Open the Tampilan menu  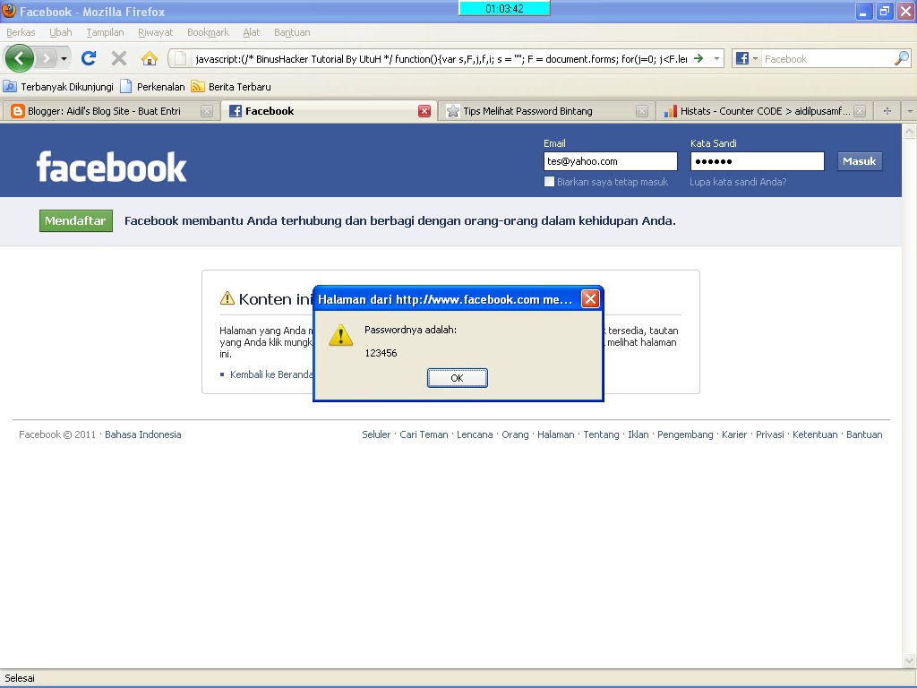105,32
